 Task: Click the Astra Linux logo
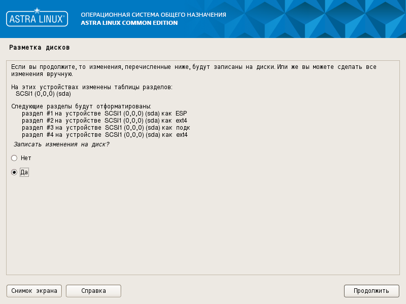(37, 19)
